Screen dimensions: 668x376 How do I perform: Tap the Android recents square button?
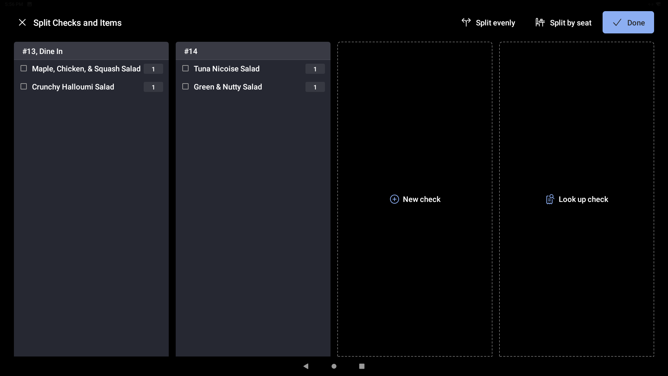[x=361, y=366]
